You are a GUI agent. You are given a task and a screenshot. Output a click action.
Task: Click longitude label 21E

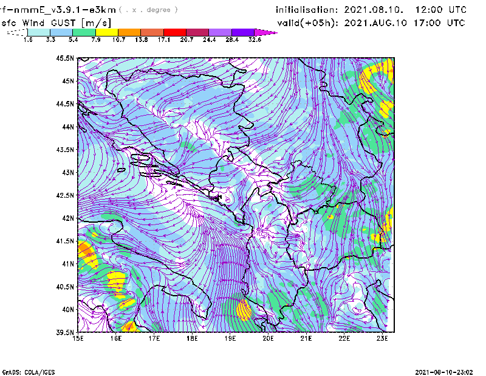pyautogui.click(x=306, y=338)
